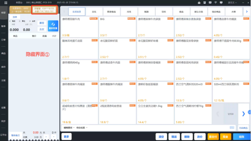Select the 烟酒 category tab
251x141 pixels.
(146, 12)
